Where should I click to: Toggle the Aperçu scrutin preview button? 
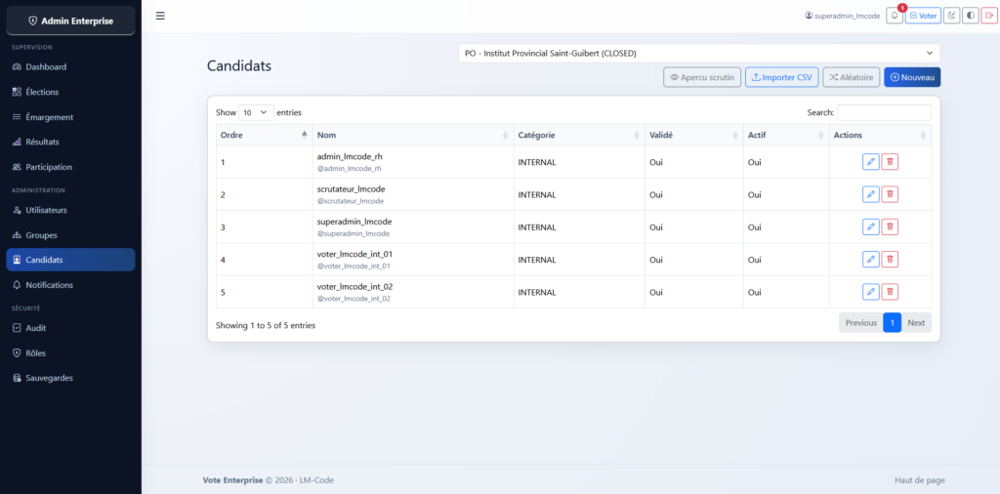pyautogui.click(x=701, y=77)
